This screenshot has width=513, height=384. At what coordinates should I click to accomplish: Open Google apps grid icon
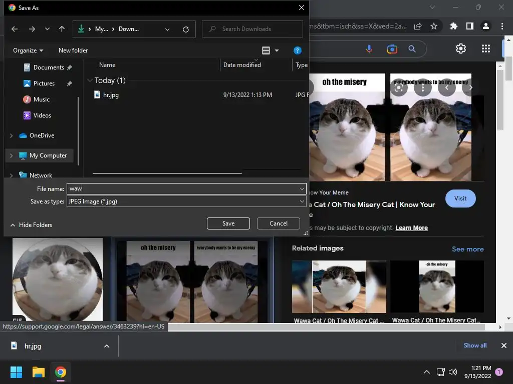point(486,48)
